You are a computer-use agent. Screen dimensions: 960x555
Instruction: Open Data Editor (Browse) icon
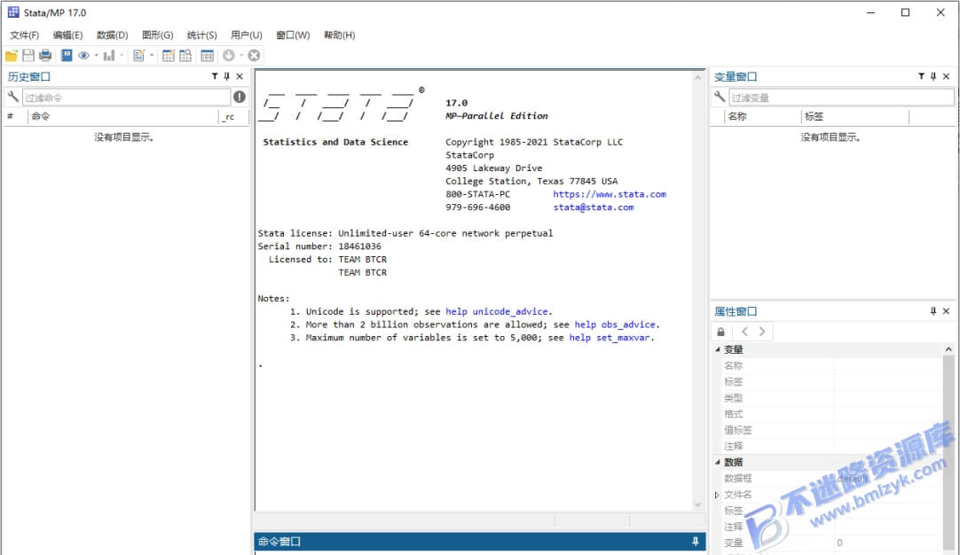[x=185, y=56]
